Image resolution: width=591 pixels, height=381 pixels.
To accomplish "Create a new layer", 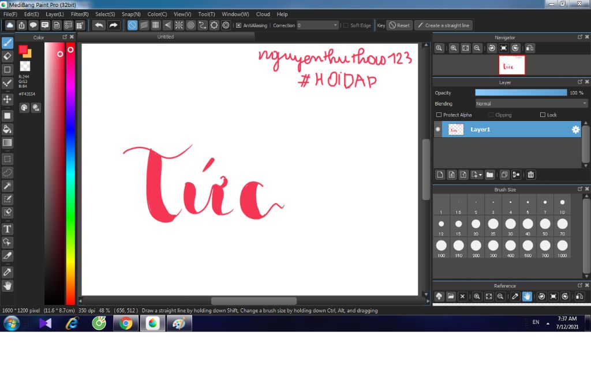I will pos(440,175).
